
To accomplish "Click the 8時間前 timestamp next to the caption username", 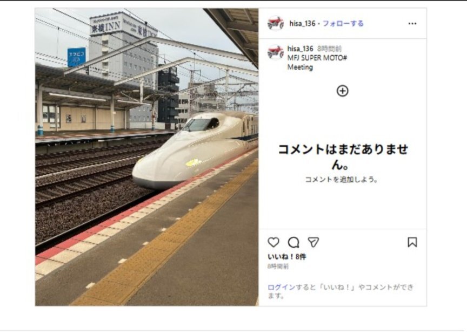I will 329,49.
